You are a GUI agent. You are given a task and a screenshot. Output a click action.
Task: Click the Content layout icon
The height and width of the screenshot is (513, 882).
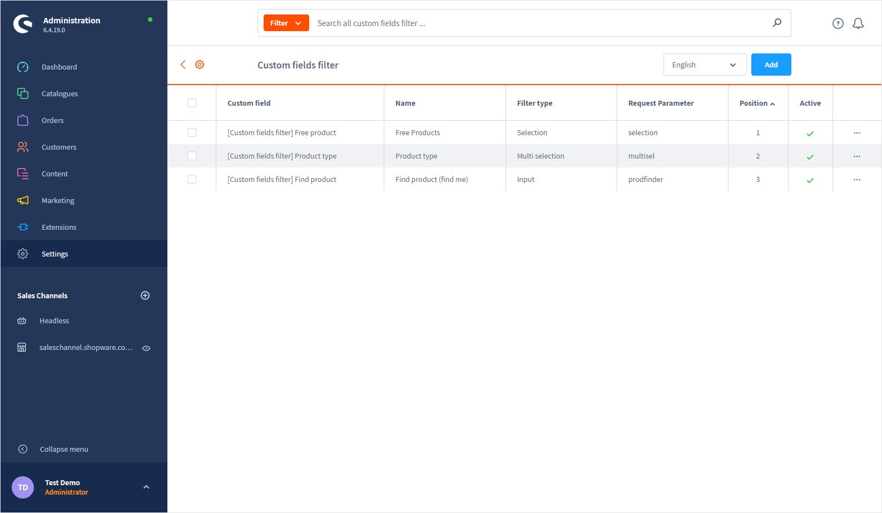coord(23,174)
